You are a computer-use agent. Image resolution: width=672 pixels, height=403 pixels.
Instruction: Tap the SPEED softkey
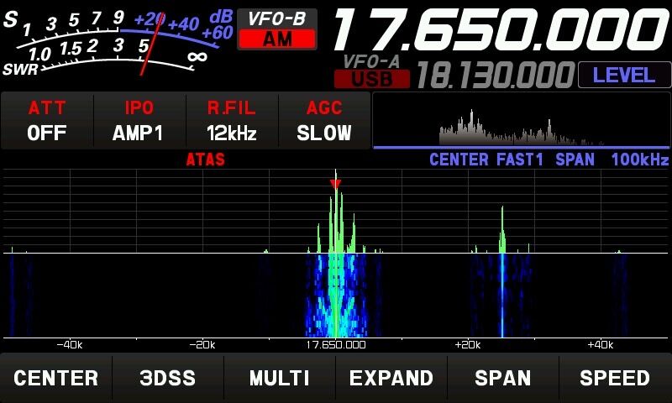(615, 378)
